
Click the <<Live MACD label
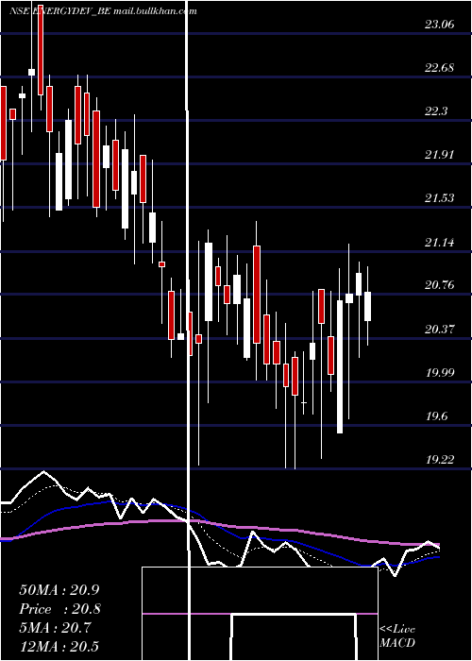click(397, 636)
